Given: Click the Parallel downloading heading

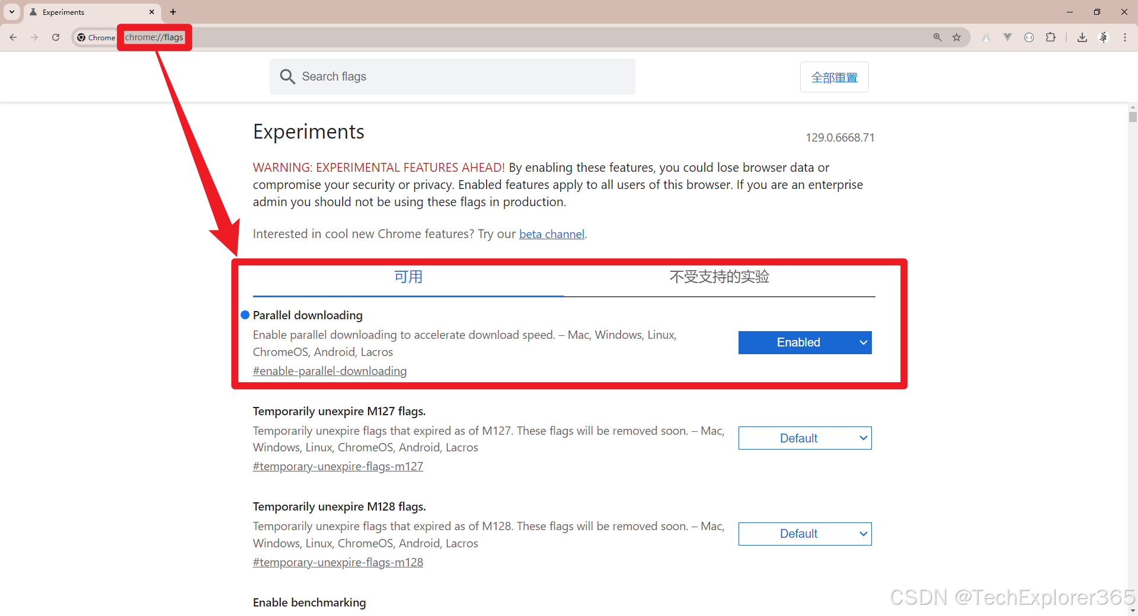Looking at the screenshot, I should tap(308, 315).
